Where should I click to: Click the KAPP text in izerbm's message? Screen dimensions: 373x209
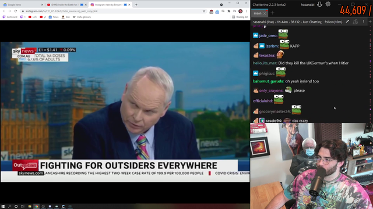pyautogui.click(x=295, y=46)
